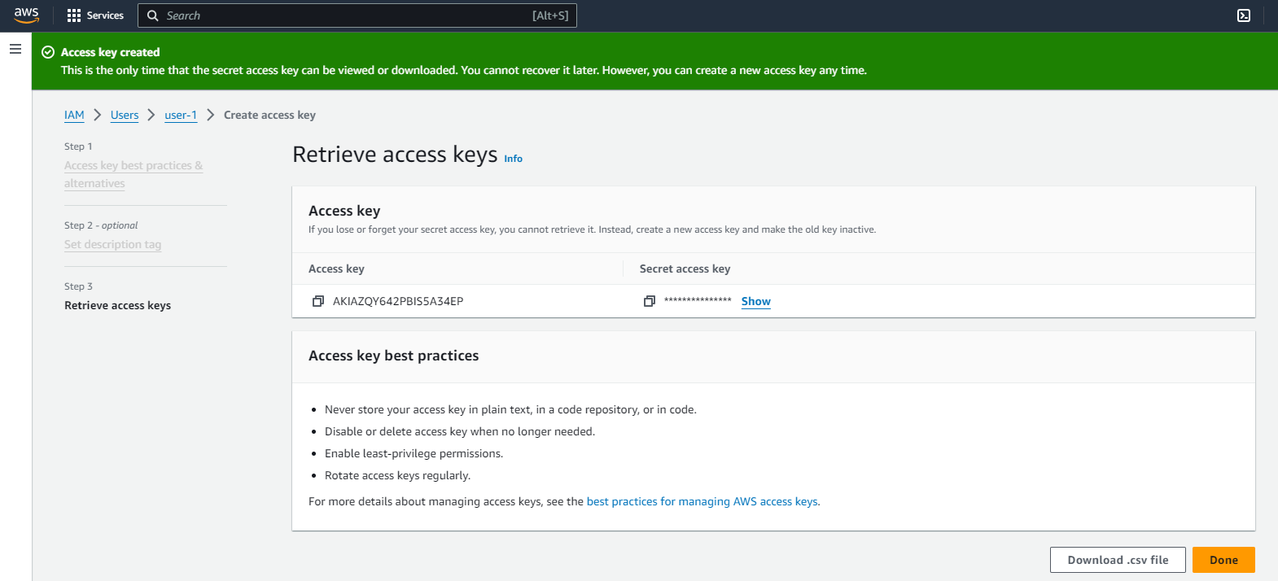Go to IAM breadcrumb
The height and width of the screenshot is (581, 1278).
coord(74,115)
